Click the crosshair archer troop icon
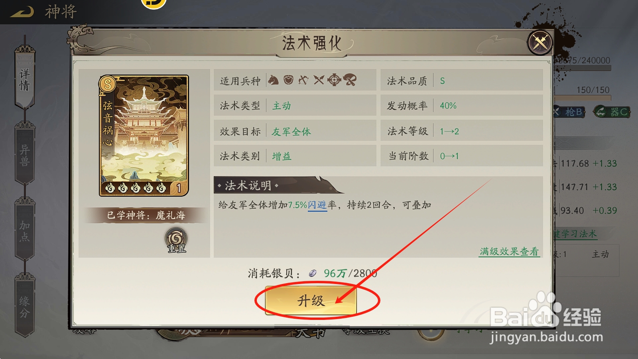This screenshot has height=359, width=638. point(334,80)
